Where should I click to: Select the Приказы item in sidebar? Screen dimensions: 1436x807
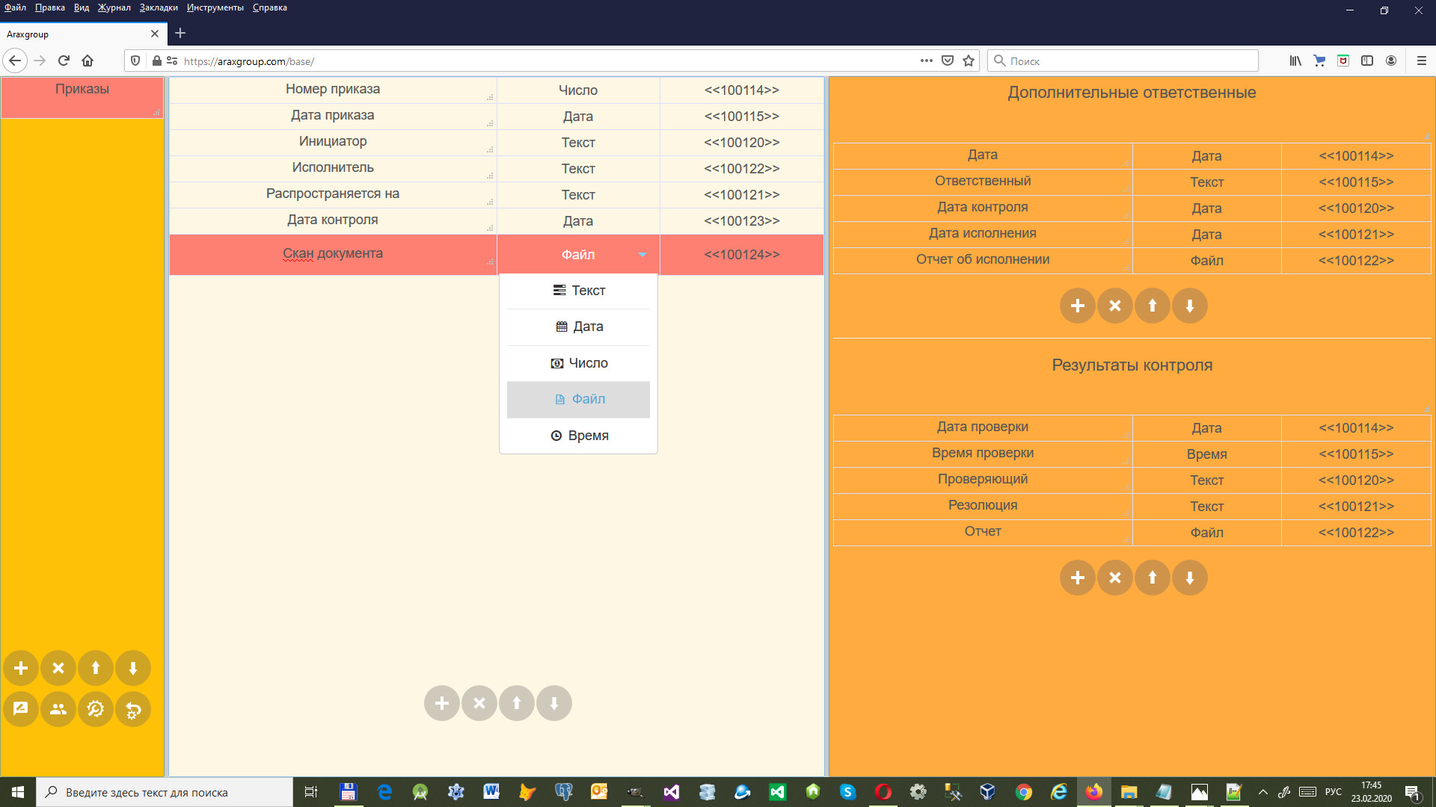pos(82,90)
